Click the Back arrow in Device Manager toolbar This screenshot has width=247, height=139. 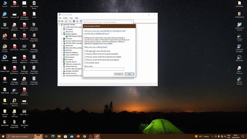[59, 21]
